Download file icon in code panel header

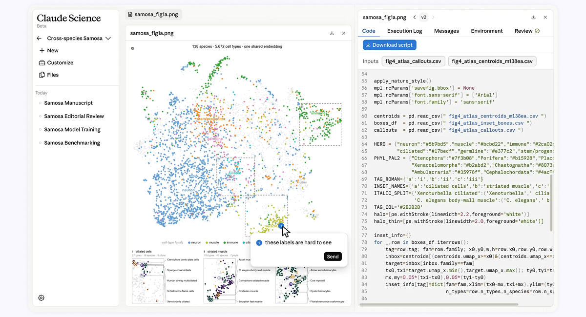pos(533,17)
